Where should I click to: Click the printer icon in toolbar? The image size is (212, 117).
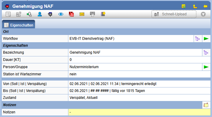tap(92, 14)
